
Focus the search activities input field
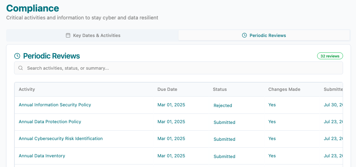[180, 68]
